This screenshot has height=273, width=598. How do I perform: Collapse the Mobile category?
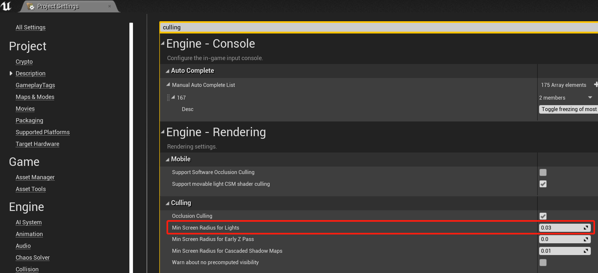coord(167,159)
